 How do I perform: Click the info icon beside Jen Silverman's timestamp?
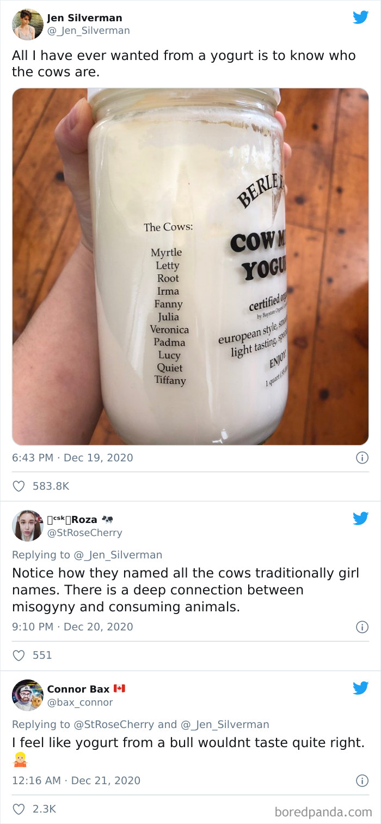pos(362,458)
